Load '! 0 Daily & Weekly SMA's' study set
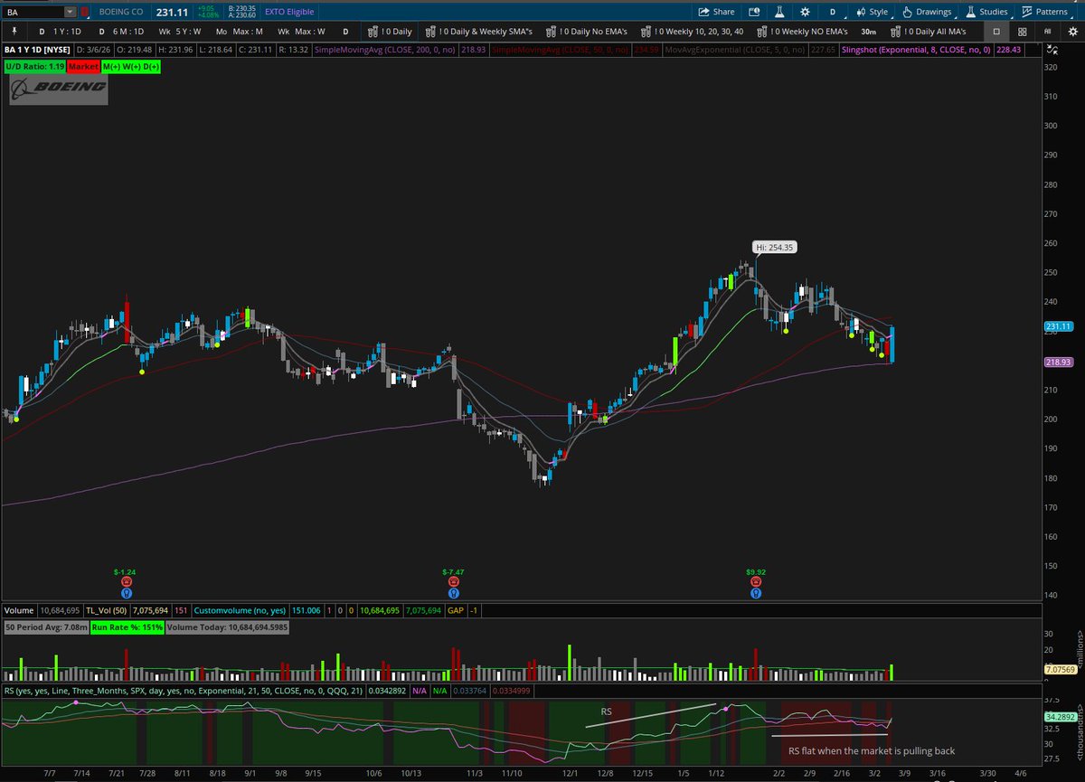The width and height of the screenshot is (1085, 782). tap(480, 31)
